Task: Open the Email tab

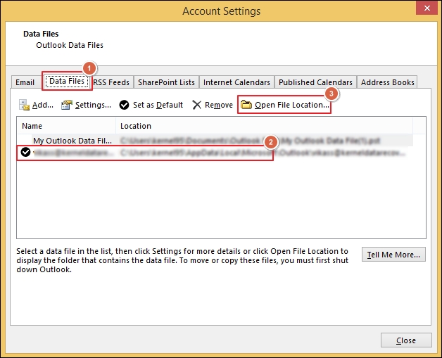Action: (25, 82)
